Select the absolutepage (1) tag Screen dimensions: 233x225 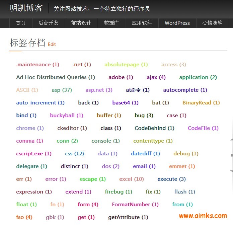[126, 65]
